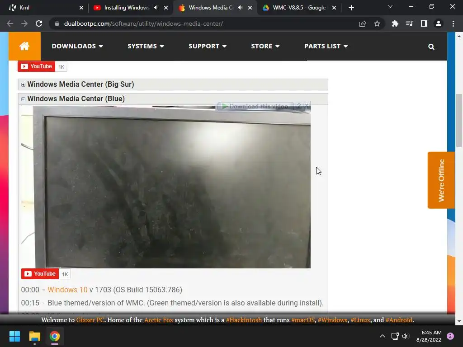Click the scrollbar down arrow
463x347 pixels.
[x=459, y=321]
